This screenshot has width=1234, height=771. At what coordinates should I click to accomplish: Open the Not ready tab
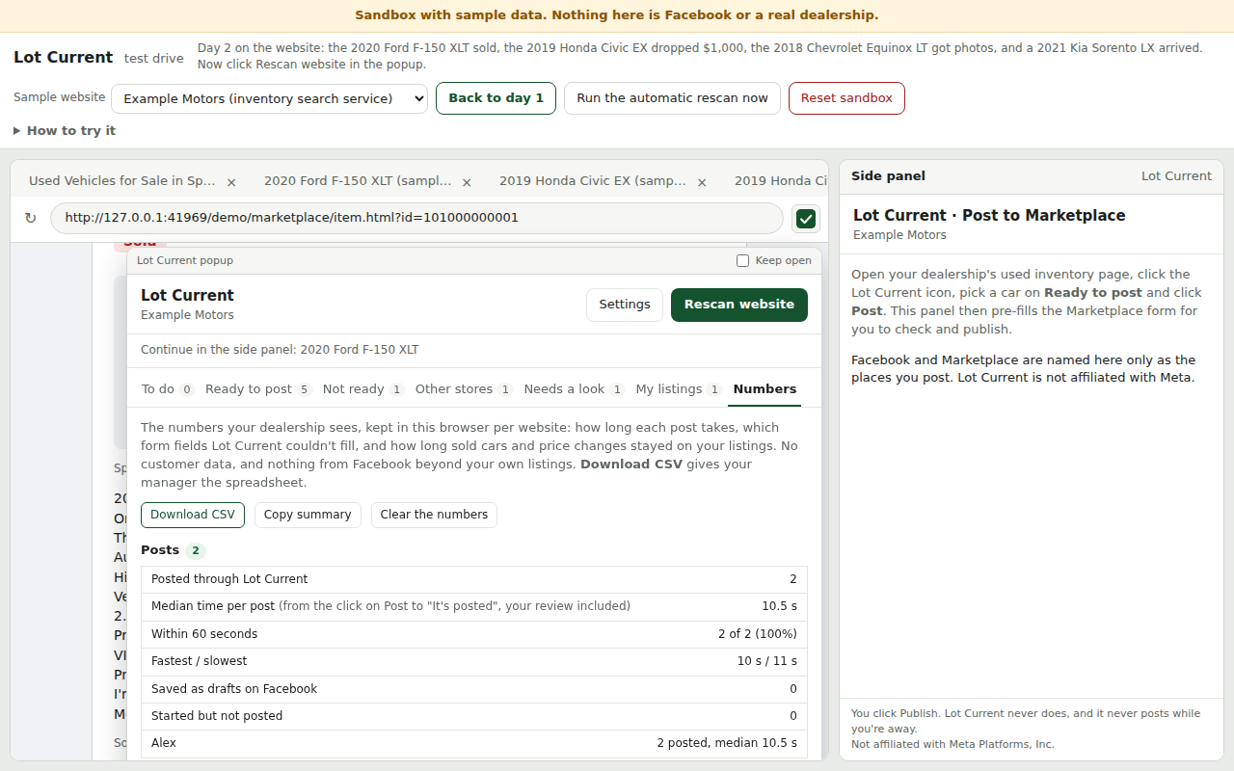[362, 389]
